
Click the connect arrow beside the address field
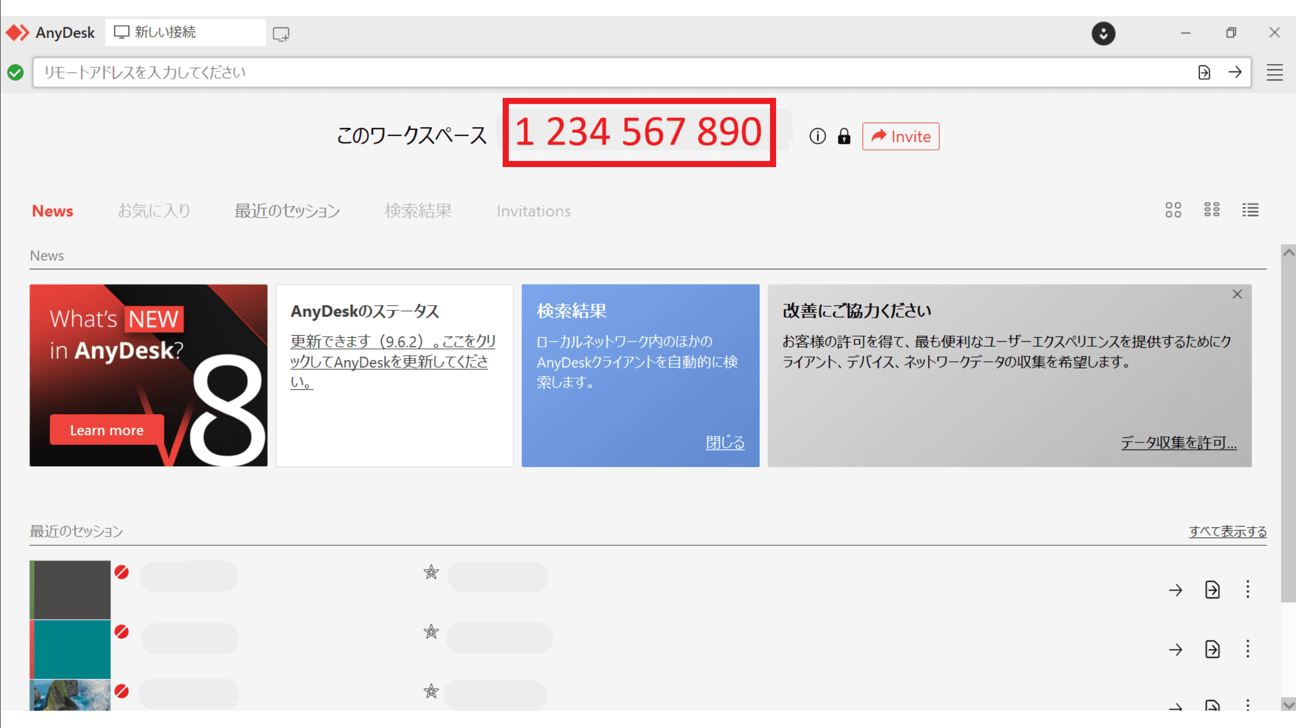[x=1236, y=72]
